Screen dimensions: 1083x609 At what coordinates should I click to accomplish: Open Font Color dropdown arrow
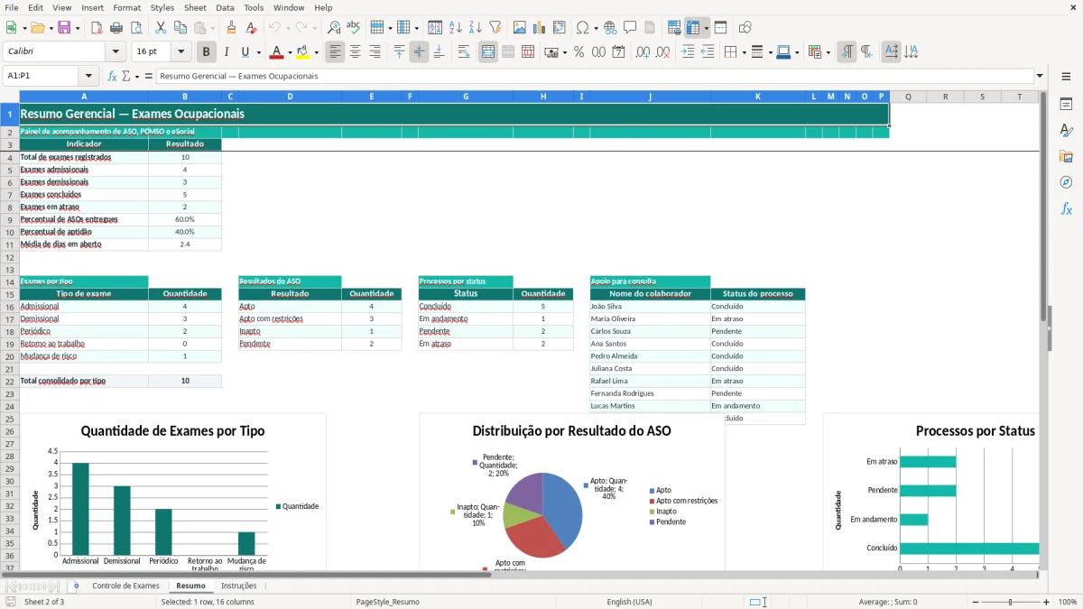(289, 51)
